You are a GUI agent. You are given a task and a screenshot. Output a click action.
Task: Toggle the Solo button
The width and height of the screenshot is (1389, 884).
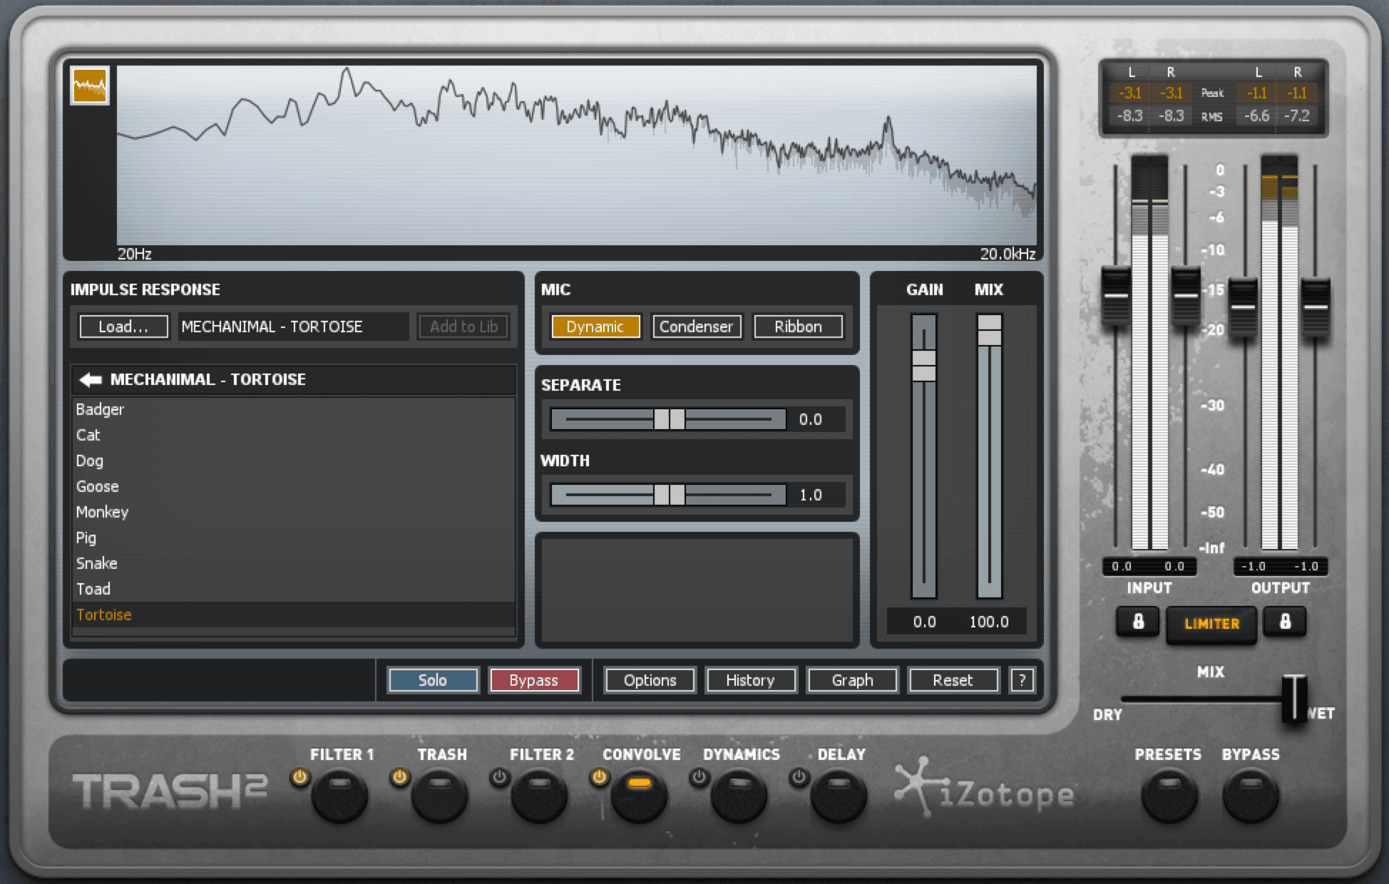click(x=433, y=680)
